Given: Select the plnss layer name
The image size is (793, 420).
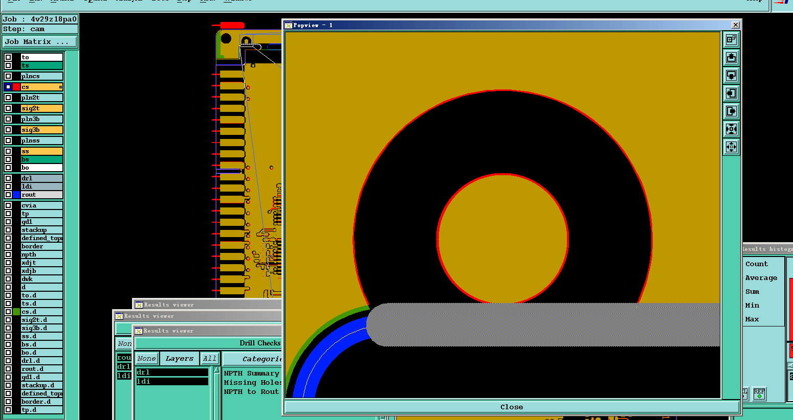Looking at the screenshot, I should pos(41,141).
